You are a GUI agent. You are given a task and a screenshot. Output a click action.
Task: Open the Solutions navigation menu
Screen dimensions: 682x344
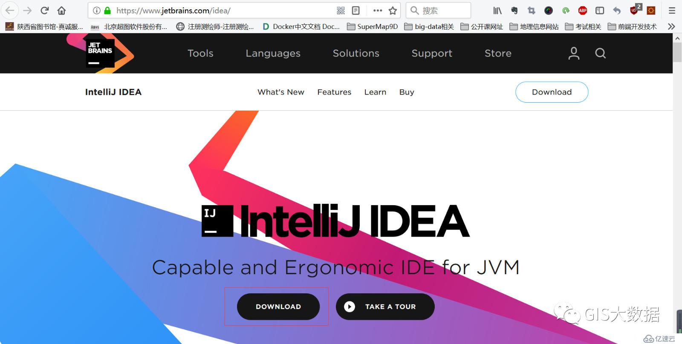[356, 53]
